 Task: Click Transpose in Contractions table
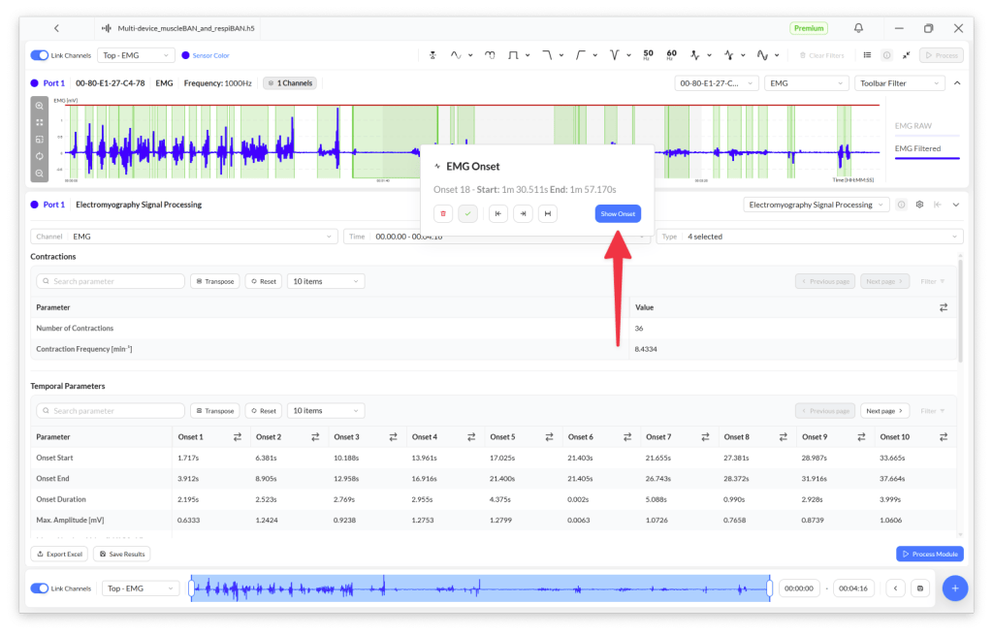pos(214,281)
